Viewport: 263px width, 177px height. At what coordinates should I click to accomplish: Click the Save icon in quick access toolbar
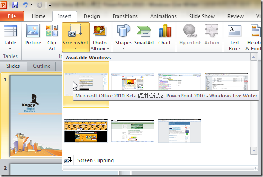(x=15, y=5)
